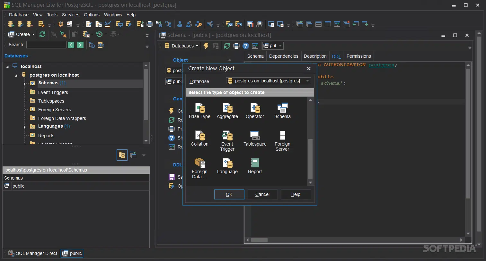Collapse the postgres on localhost node
Screen dimensions: 486x261
(16, 75)
